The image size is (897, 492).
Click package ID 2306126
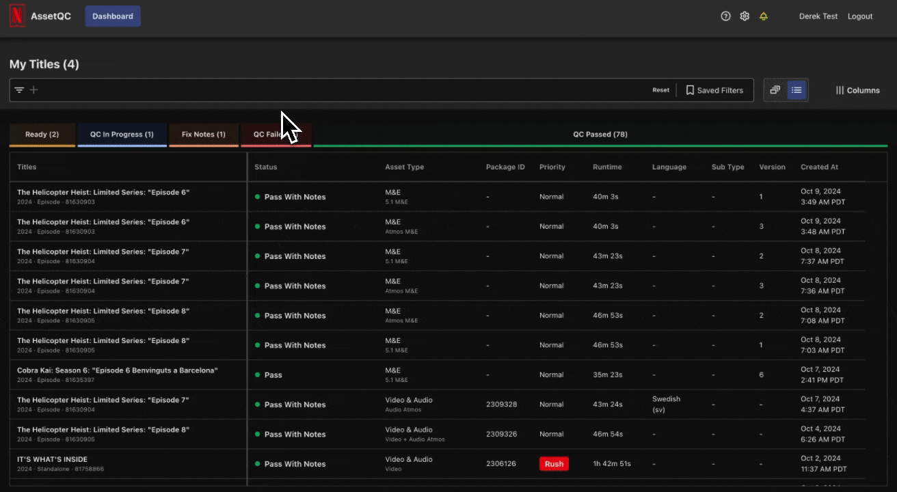501,464
